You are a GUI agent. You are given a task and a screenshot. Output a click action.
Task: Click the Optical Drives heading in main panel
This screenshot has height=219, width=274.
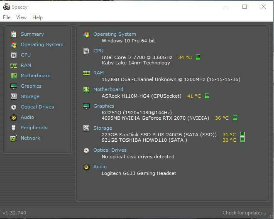[x=110, y=150]
